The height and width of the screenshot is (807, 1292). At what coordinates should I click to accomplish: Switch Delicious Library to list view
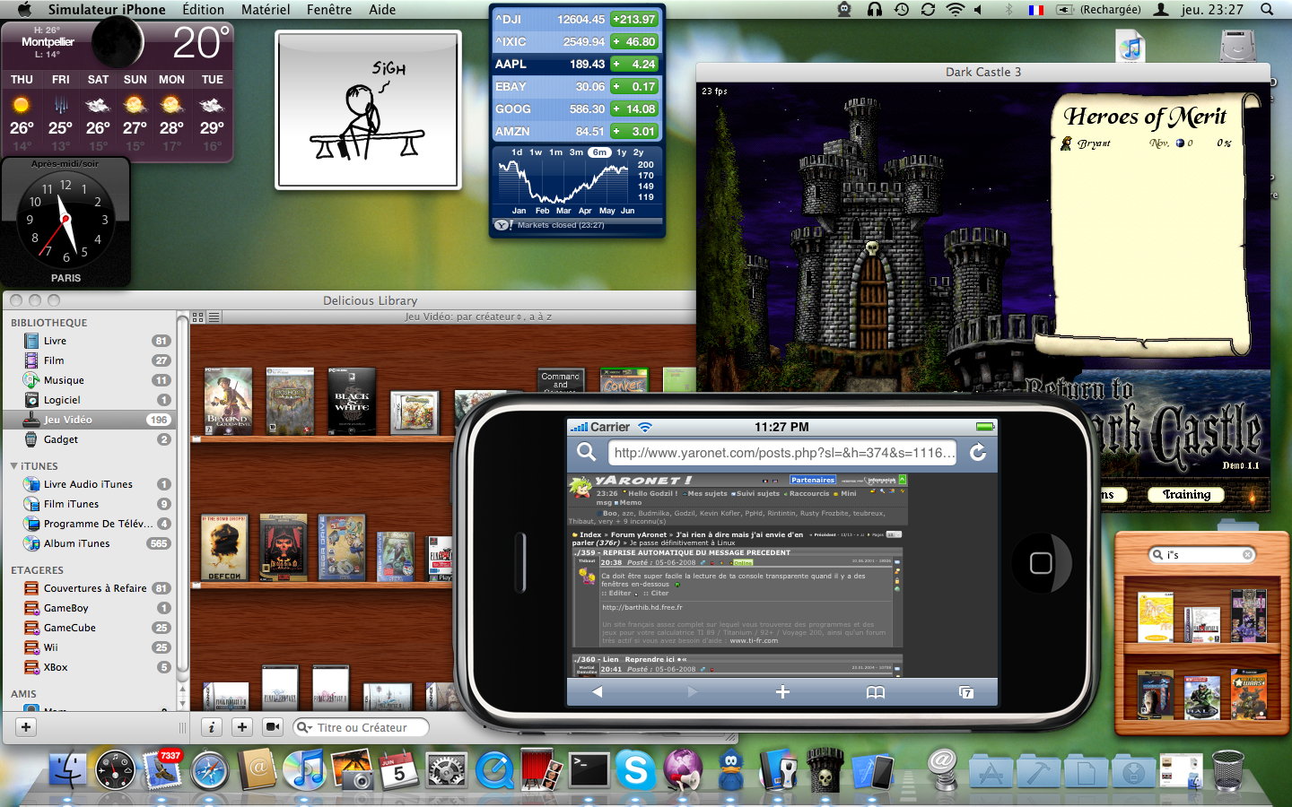214,317
